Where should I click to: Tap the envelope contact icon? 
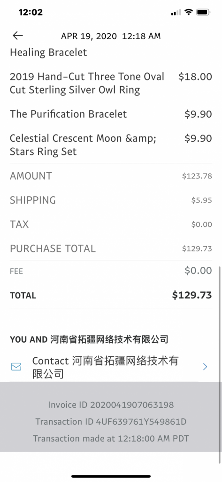click(16, 367)
